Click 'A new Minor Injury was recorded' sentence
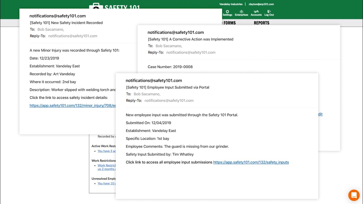This screenshot has width=363, height=204. click(x=74, y=50)
